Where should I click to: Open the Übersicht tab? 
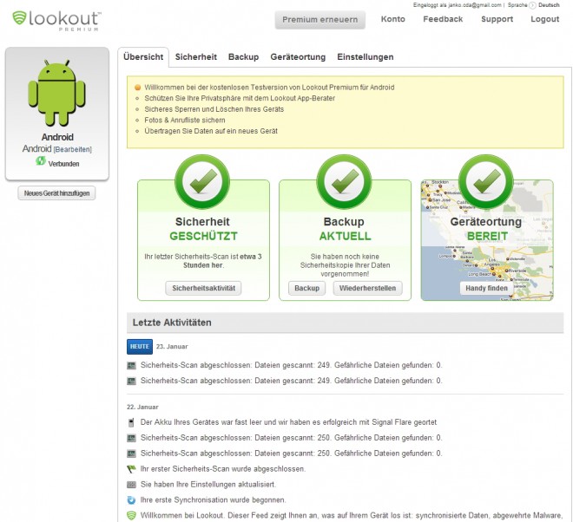point(143,57)
